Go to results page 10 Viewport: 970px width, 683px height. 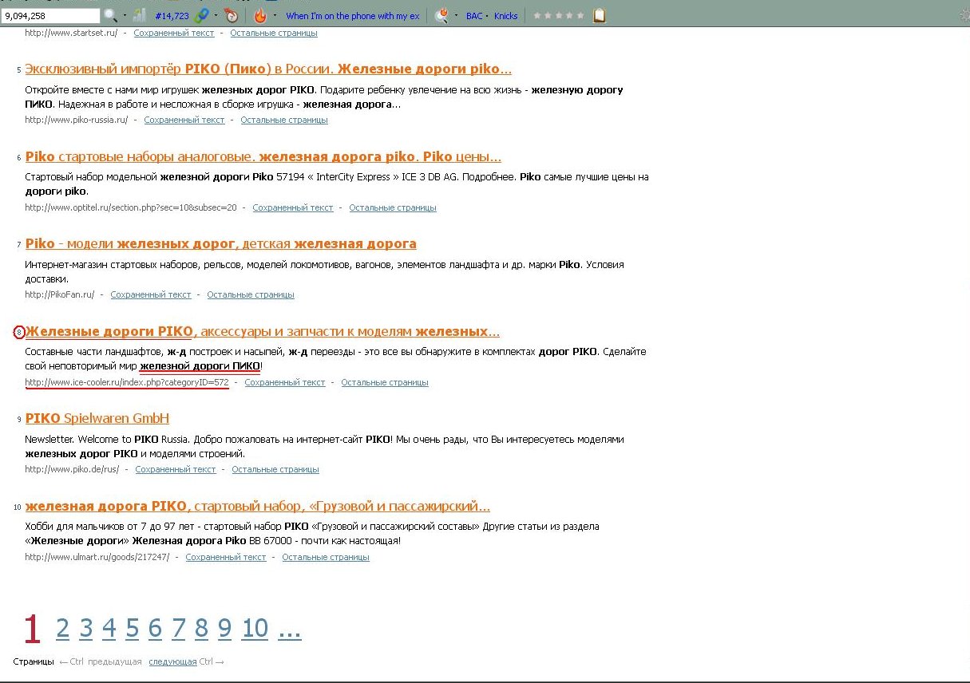point(255,629)
